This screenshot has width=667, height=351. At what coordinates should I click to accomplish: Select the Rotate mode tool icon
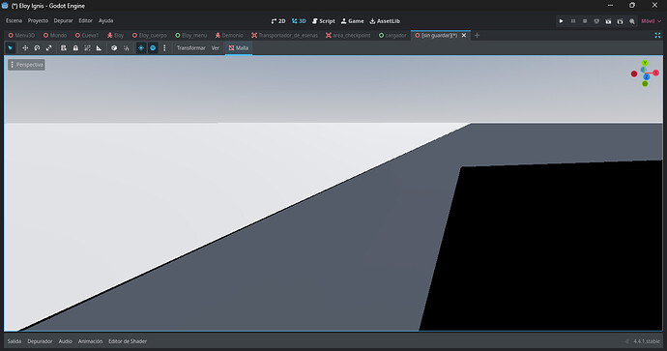click(37, 48)
